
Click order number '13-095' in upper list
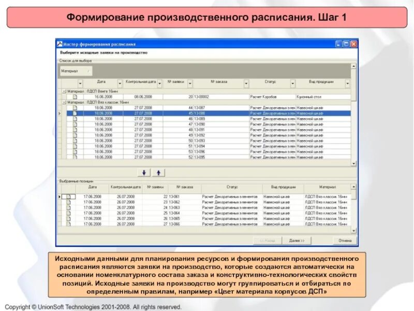pyautogui.click(x=199, y=157)
